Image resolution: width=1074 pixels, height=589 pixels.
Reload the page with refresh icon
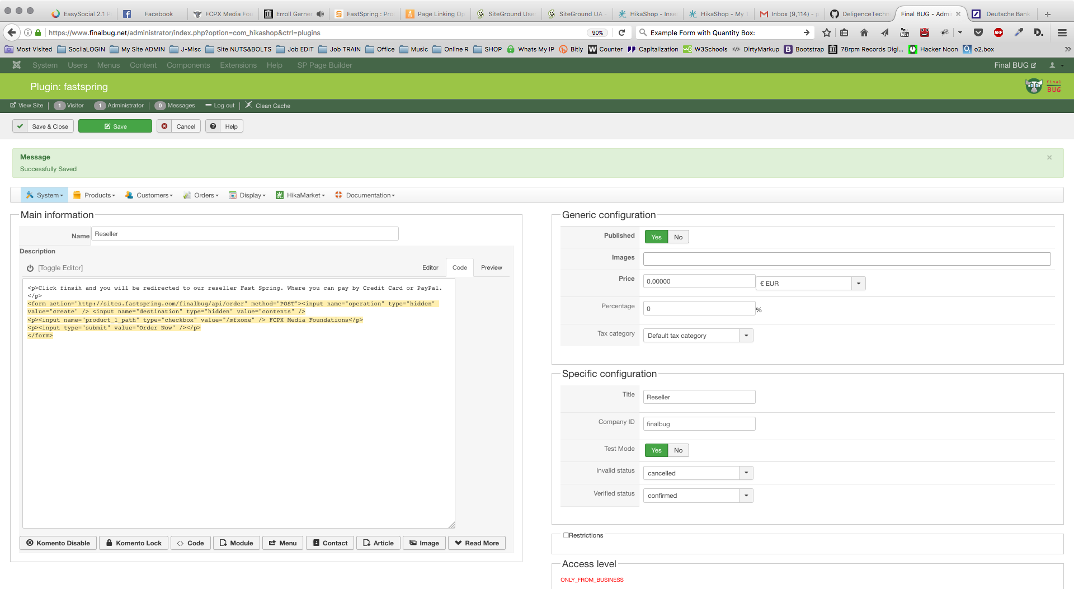pos(621,32)
